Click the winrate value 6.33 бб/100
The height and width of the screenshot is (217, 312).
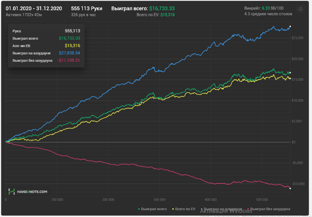[273, 8]
